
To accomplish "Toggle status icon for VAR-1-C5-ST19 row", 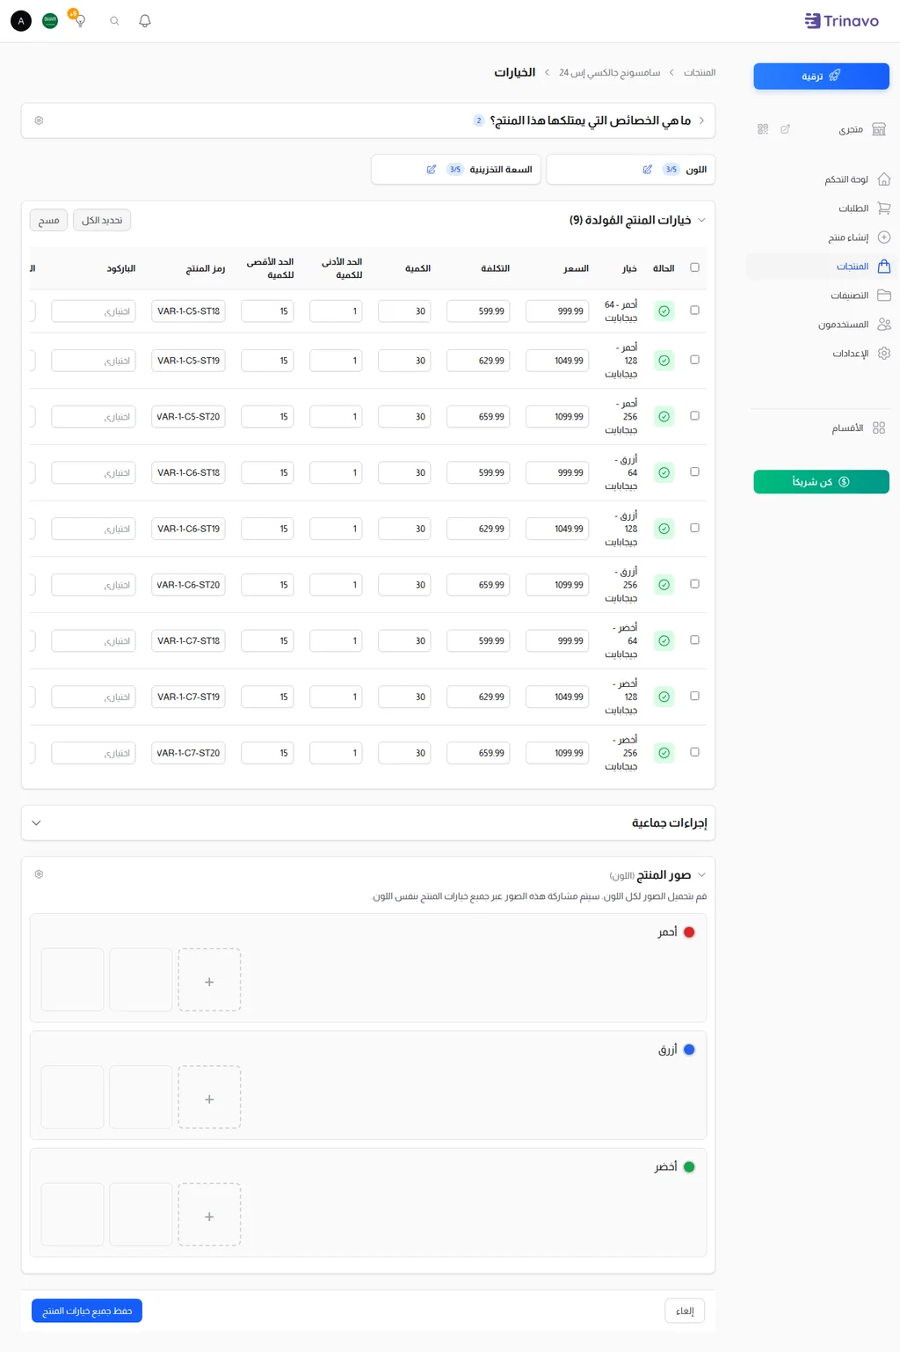I will (x=664, y=361).
